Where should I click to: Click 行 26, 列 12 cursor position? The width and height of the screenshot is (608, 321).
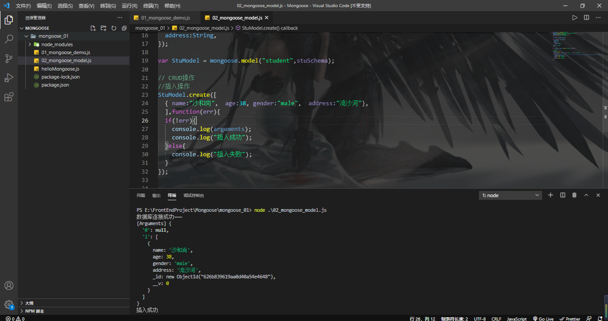(422, 318)
